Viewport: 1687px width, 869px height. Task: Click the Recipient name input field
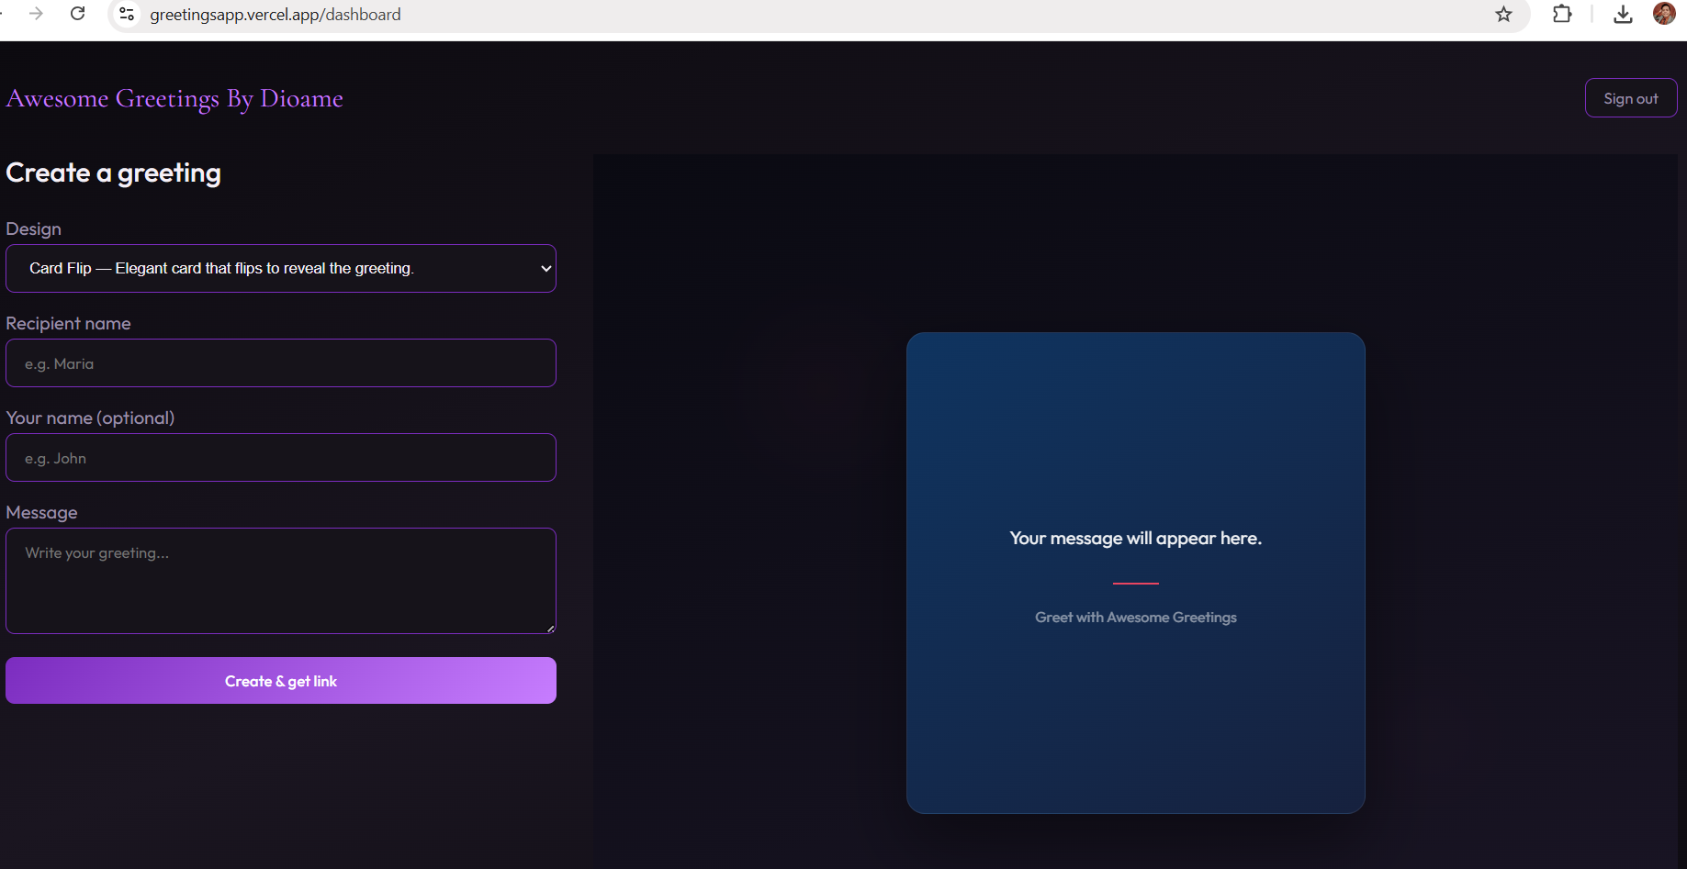tap(281, 363)
